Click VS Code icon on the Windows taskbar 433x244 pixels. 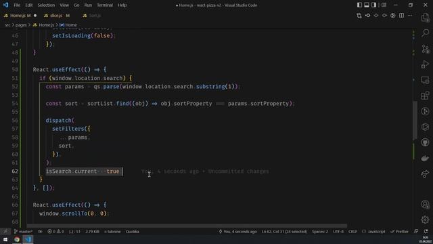pos(28,239)
